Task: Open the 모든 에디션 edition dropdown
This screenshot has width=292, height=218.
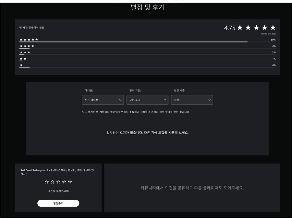Action: pyautogui.click(x=103, y=100)
